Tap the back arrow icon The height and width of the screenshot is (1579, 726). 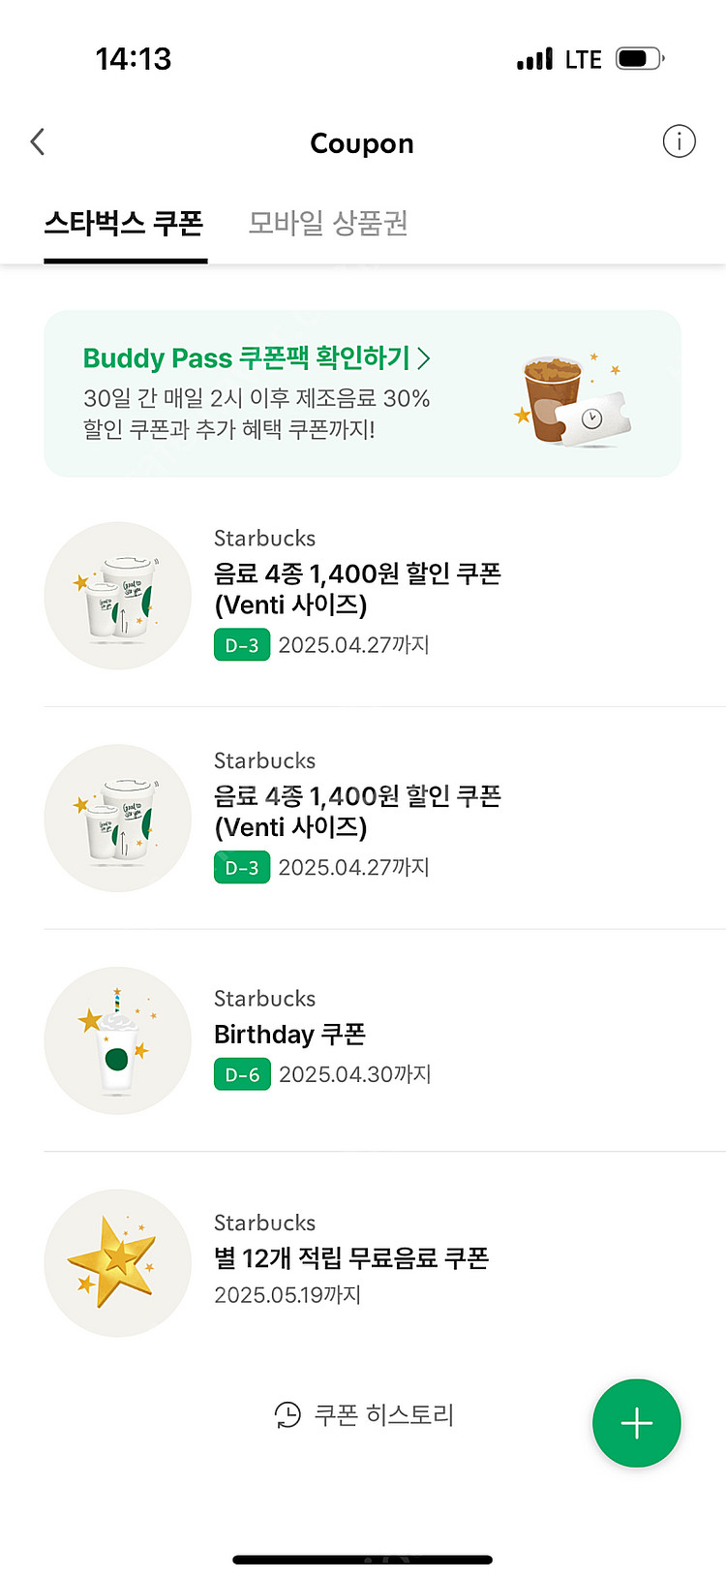[38, 142]
